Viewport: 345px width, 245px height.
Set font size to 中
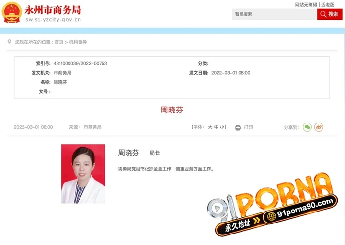point(216,127)
